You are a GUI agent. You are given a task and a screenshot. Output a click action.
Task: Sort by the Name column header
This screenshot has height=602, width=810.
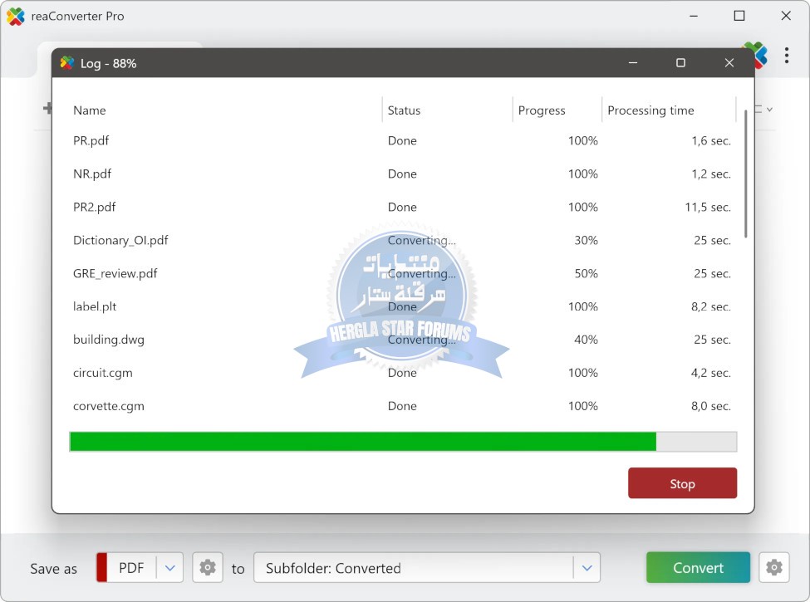[x=90, y=110]
